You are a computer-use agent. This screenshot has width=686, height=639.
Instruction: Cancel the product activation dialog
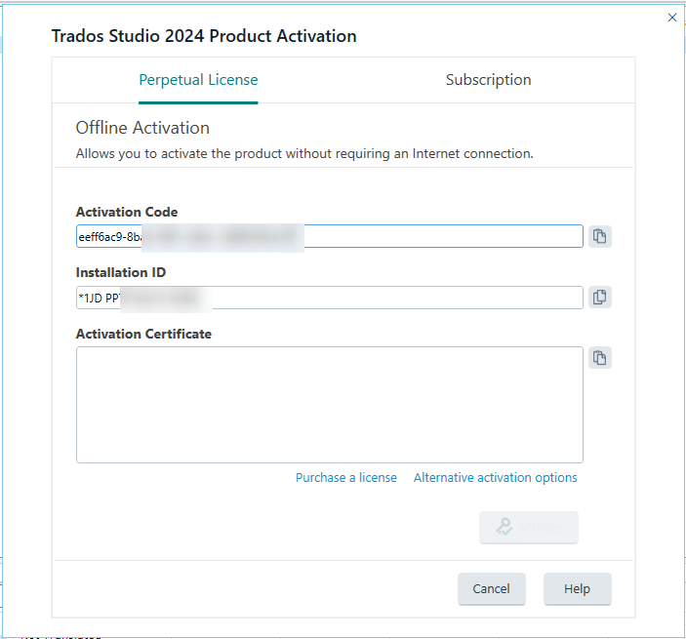click(x=491, y=588)
